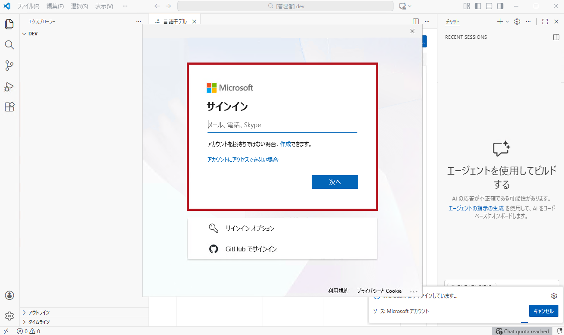
Task: Open the Source Control view
Action: point(9,65)
